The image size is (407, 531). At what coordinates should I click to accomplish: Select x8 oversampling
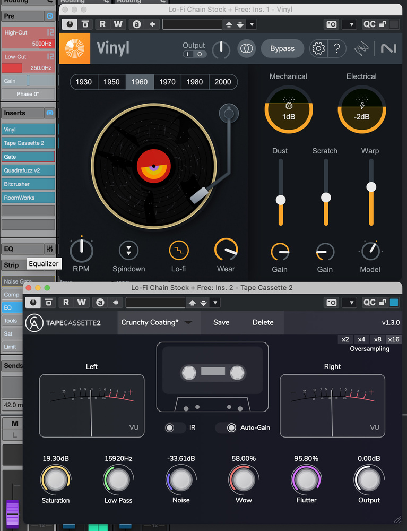click(378, 339)
